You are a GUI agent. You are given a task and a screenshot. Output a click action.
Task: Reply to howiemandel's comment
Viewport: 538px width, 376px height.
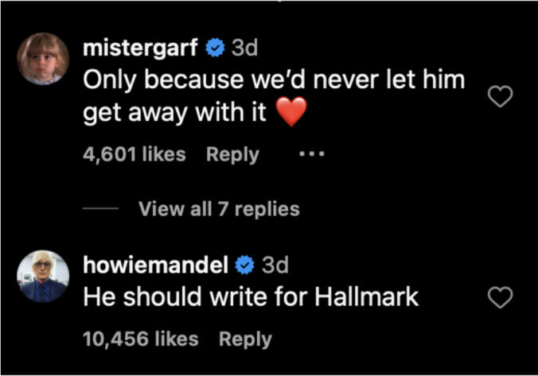pos(245,339)
